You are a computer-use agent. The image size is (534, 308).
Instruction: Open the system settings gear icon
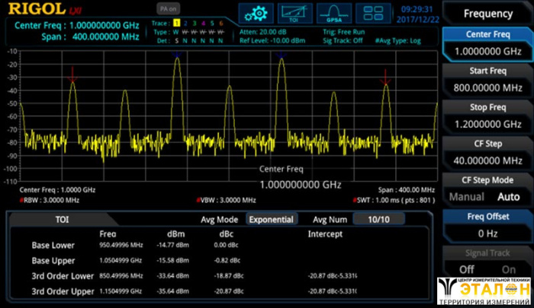click(x=259, y=13)
